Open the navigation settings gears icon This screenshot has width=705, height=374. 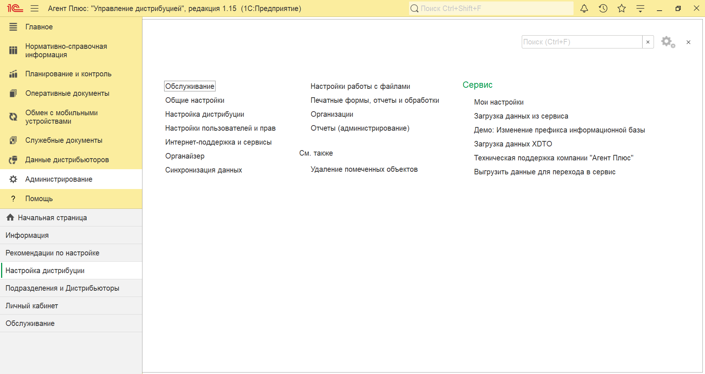668,42
